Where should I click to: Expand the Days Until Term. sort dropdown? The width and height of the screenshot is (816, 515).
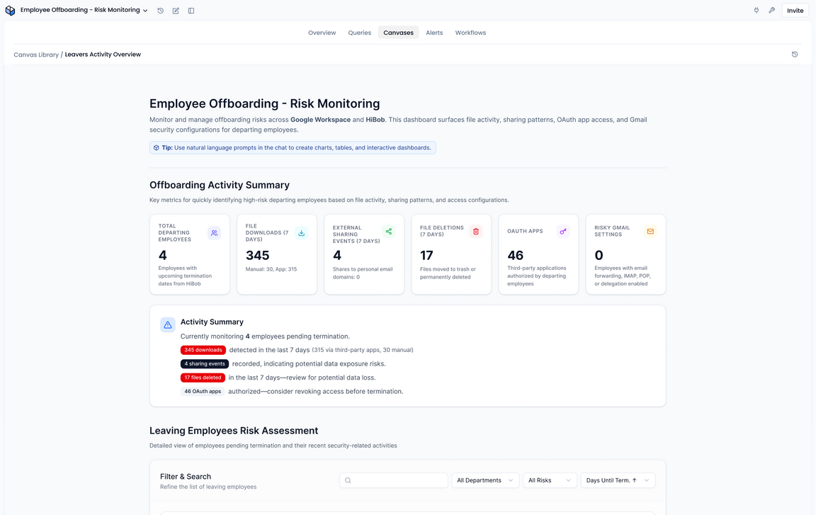[618, 480]
